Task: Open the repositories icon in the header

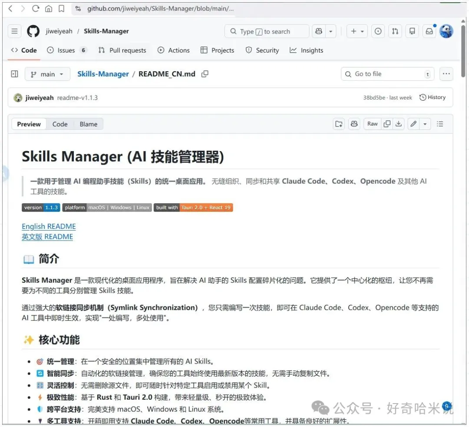Action: tap(412, 31)
